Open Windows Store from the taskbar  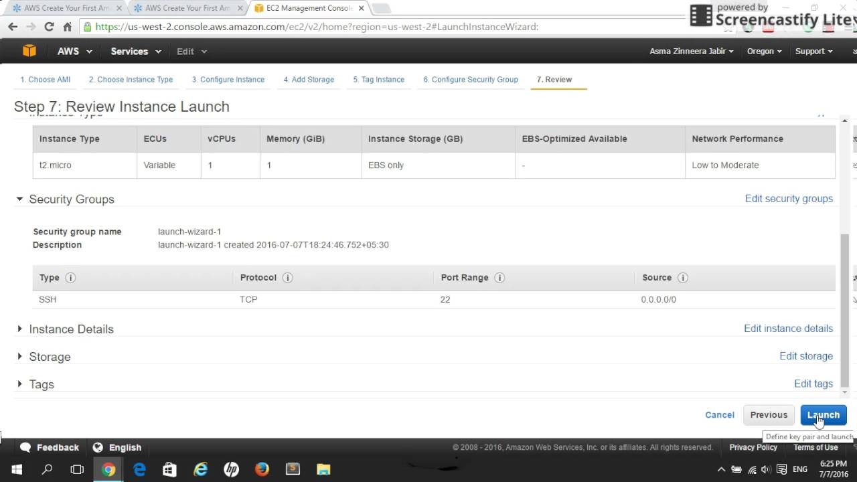coord(169,469)
